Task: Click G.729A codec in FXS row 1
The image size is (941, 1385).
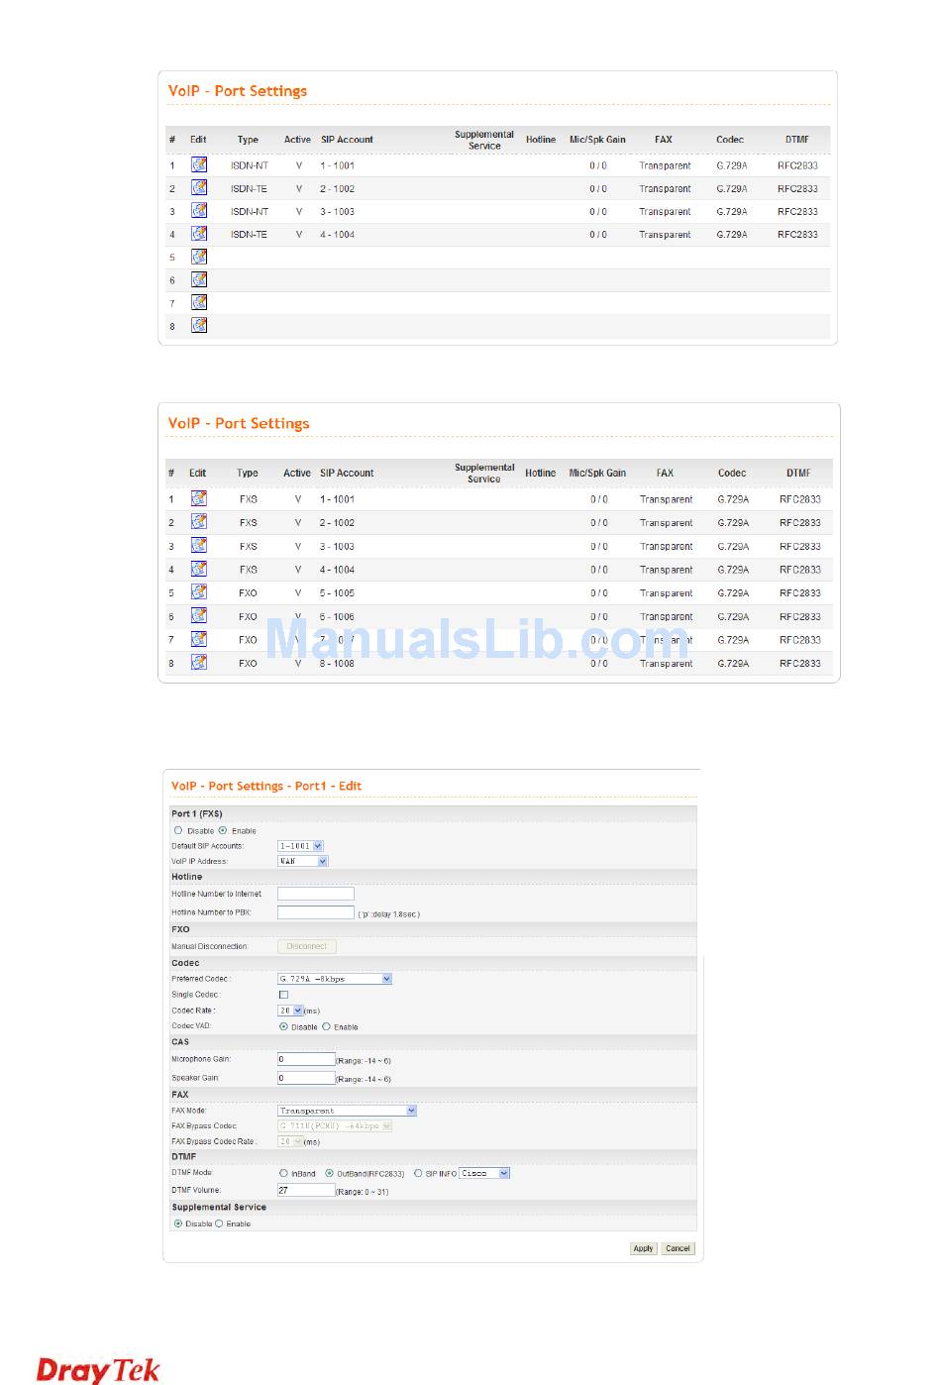Action: (x=733, y=499)
